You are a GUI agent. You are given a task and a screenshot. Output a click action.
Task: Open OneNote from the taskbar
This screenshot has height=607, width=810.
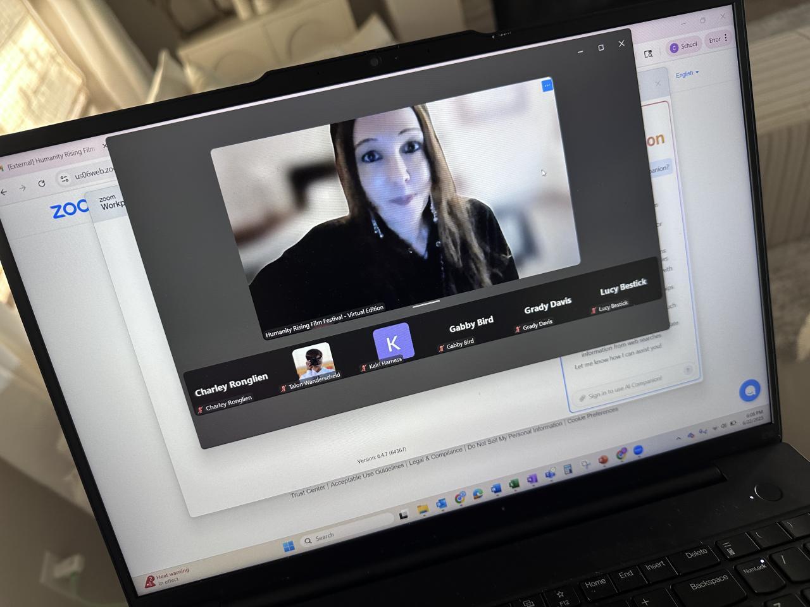(532, 479)
